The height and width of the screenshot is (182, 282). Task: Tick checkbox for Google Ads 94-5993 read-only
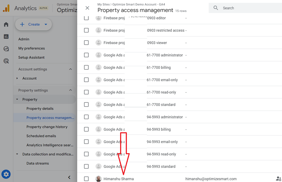pyautogui.click(x=86, y=154)
